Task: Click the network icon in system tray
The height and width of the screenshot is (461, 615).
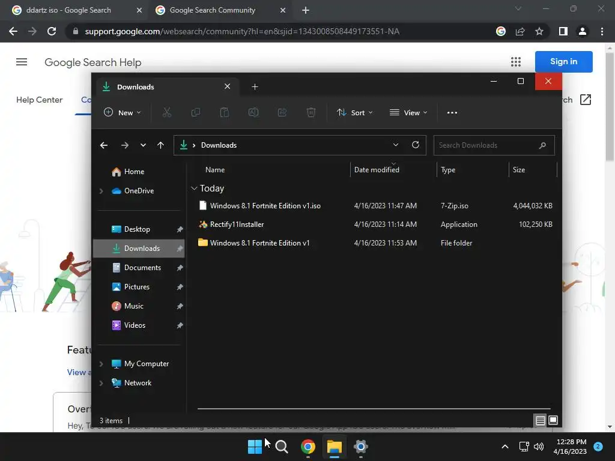Action: click(524, 447)
